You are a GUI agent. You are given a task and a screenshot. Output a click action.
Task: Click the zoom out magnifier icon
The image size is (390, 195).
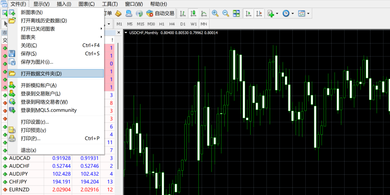[226, 13]
